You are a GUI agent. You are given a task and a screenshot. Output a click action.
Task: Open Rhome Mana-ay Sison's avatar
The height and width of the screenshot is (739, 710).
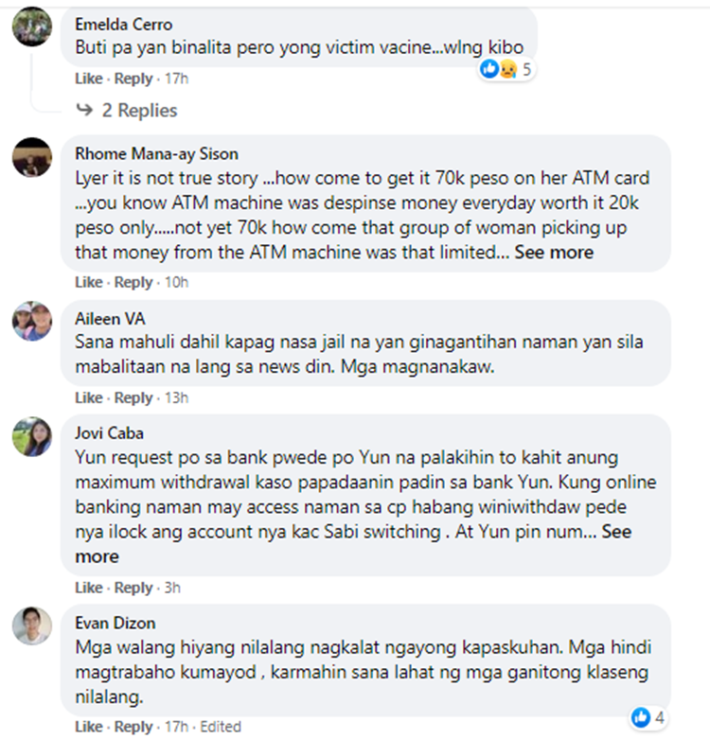coord(32,157)
